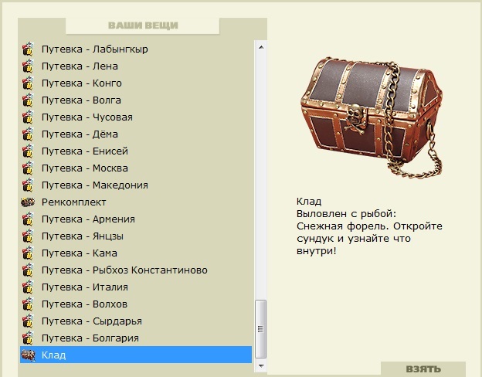
Task: Click the scrollbar down arrow
Action: pos(261,366)
